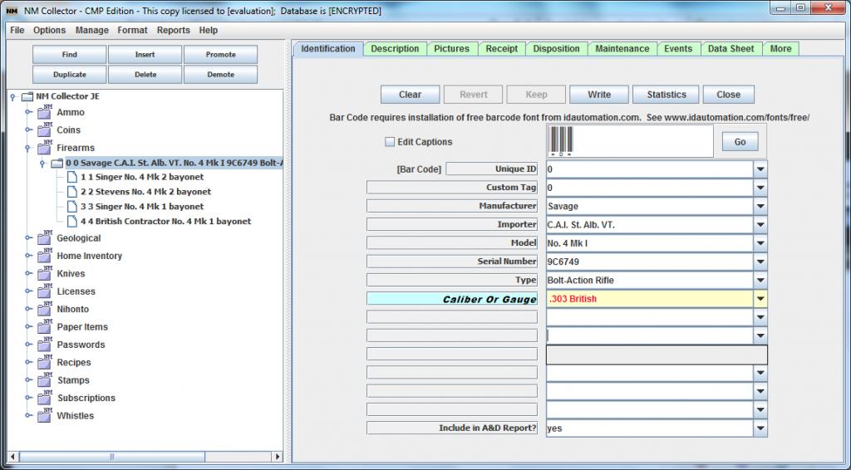
Task: Open the Serial Number dropdown arrow
Action: click(x=760, y=262)
